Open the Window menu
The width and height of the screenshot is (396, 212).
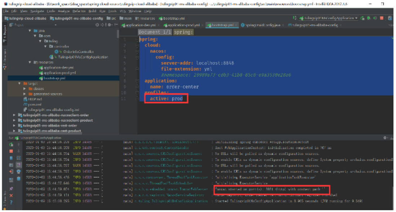135,11
